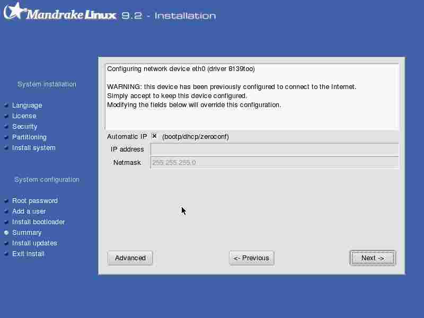Click the 'Simply accept to keep' text line
424x318 pixels.
(177, 96)
